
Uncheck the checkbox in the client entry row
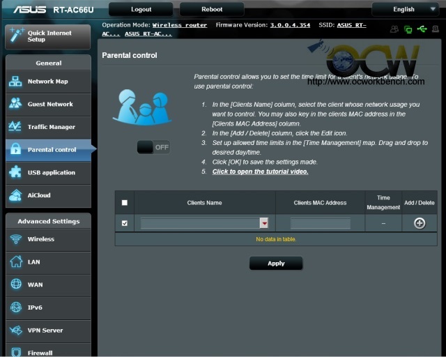click(125, 223)
